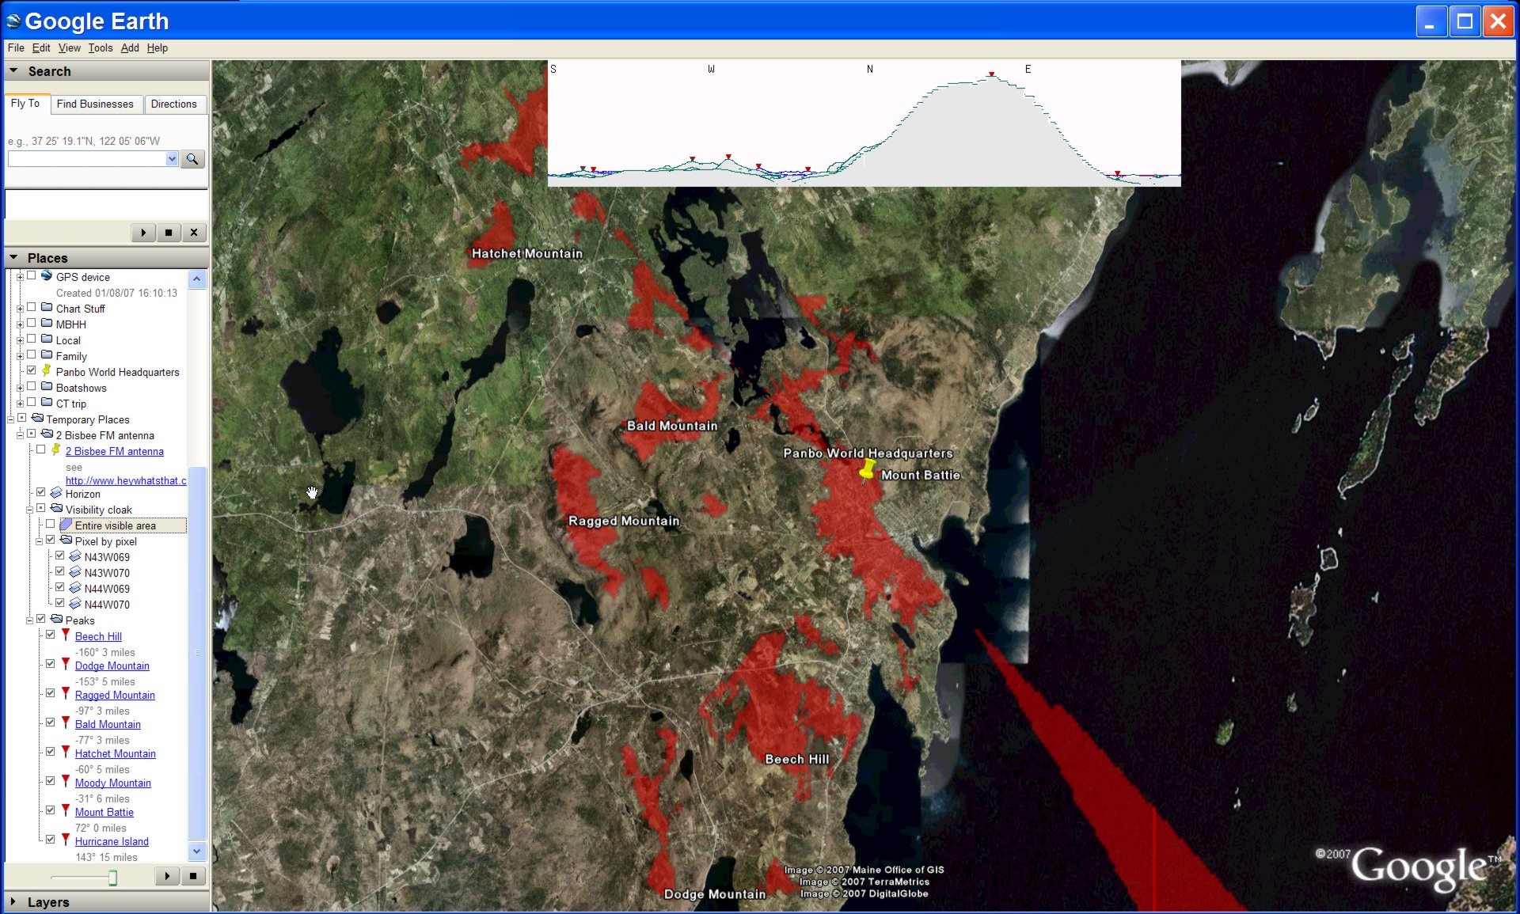Image resolution: width=1520 pixels, height=914 pixels.
Task: Uncheck the Mount Battie checkbox
Action: coord(51,811)
